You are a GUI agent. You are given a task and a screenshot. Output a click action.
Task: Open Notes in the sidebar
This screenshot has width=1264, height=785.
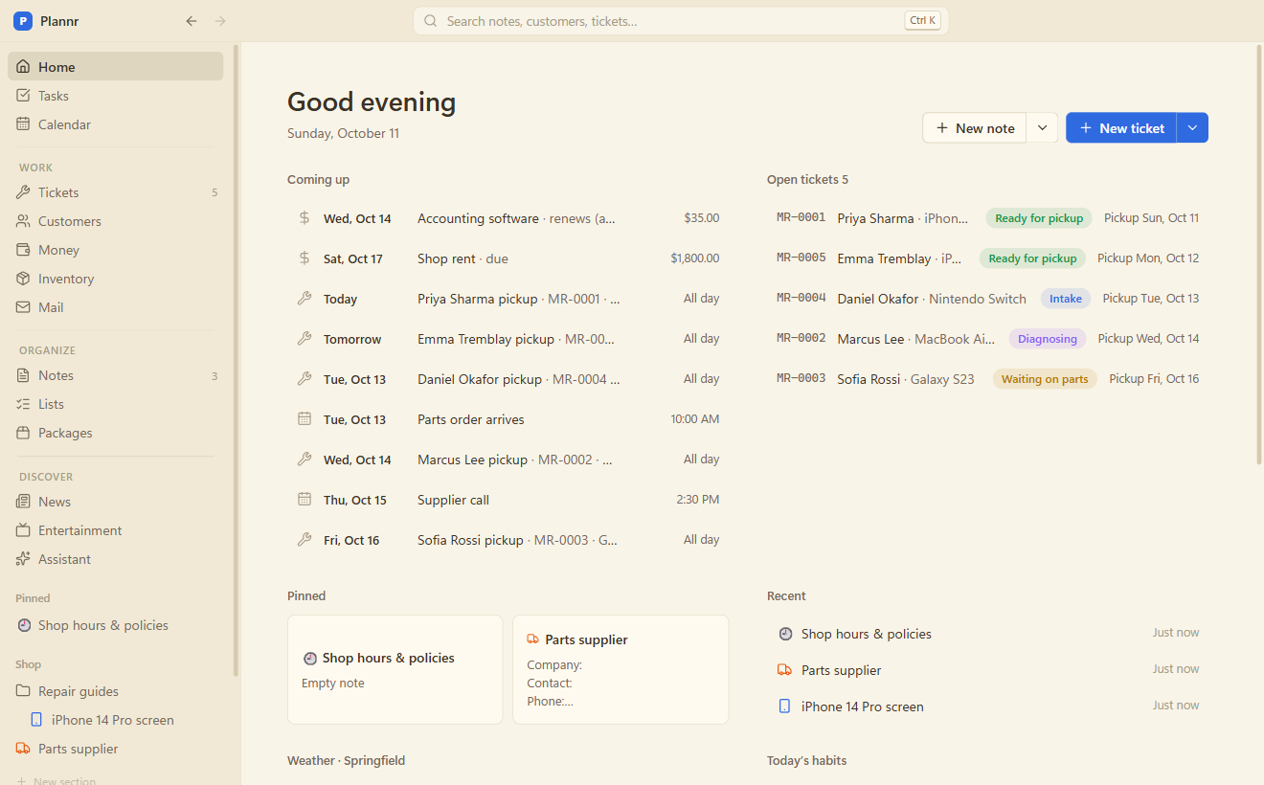[116, 375]
